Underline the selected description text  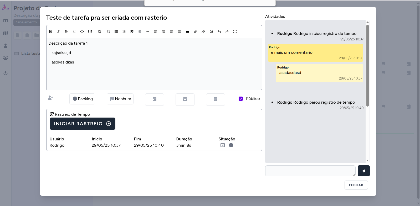tap(74, 31)
